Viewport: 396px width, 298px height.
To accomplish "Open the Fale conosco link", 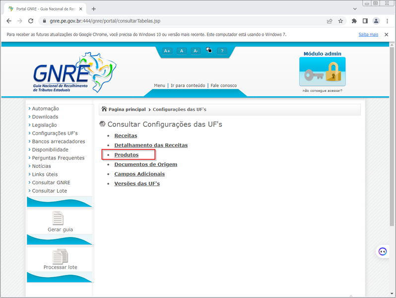I will pos(224,85).
